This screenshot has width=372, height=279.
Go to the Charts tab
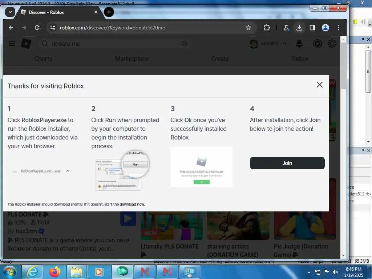click(43, 58)
